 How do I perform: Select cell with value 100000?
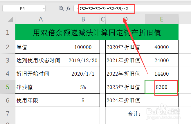(83, 47)
